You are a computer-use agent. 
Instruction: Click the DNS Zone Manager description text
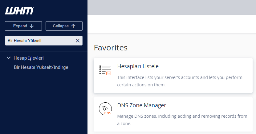(x=182, y=120)
